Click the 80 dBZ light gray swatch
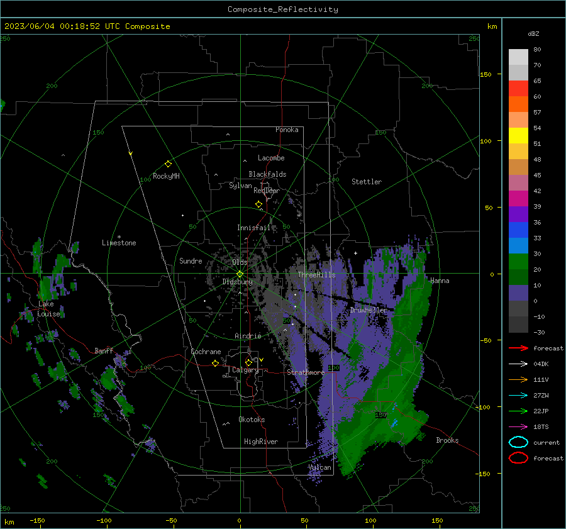 pyautogui.click(x=518, y=57)
